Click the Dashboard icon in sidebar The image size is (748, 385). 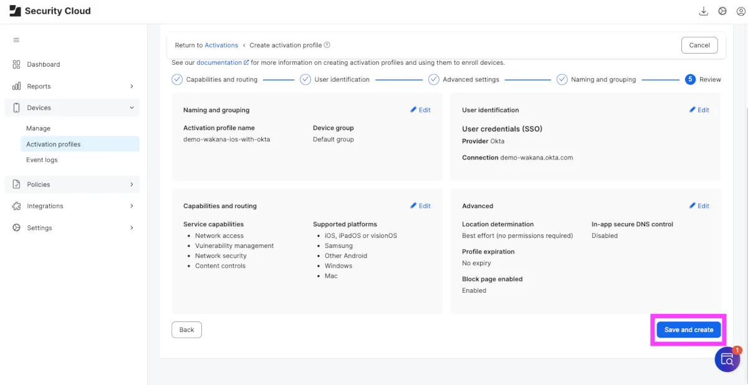[16, 64]
